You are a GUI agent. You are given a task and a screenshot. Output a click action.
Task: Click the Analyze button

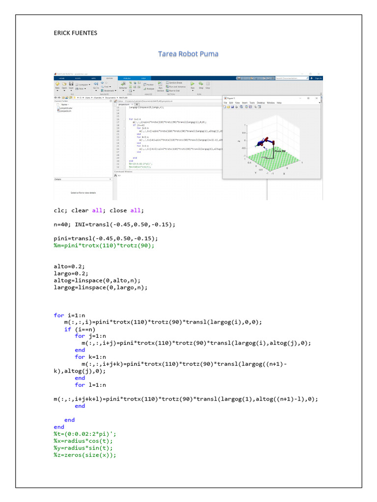pyautogui.click(x=149, y=89)
